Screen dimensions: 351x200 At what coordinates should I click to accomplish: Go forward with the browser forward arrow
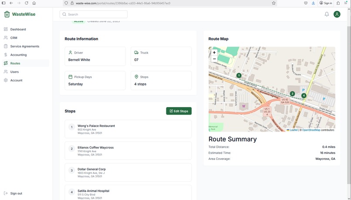click(x=19, y=3)
